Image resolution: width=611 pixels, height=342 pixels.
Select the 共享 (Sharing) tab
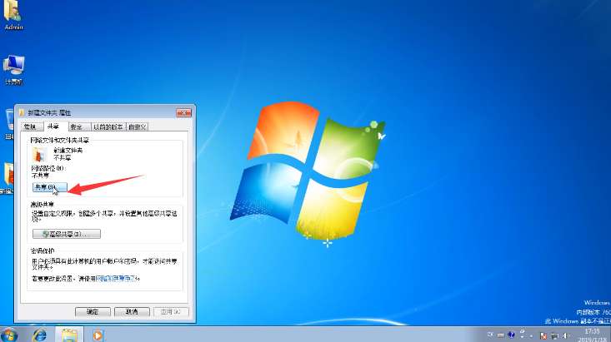(53, 126)
